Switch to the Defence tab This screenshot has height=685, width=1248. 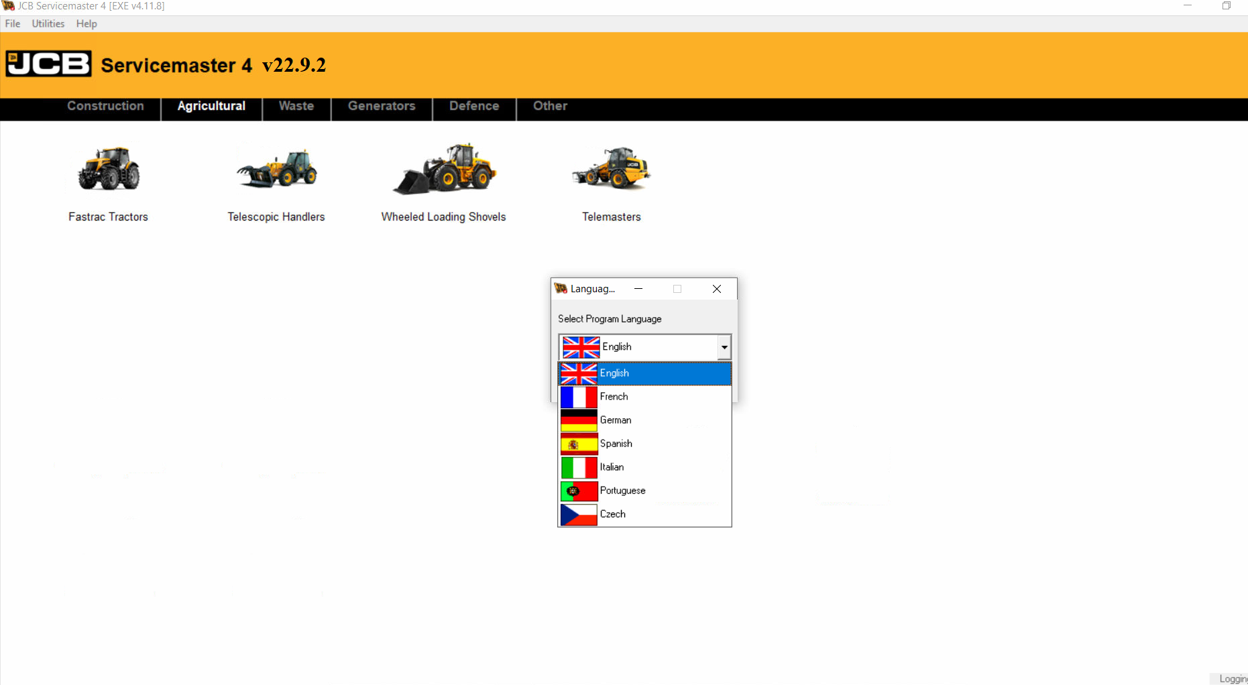click(474, 106)
